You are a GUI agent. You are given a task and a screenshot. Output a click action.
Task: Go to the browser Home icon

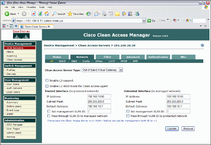click(47, 14)
